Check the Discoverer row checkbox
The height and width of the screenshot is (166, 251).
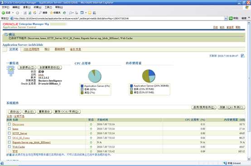pos(9,124)
